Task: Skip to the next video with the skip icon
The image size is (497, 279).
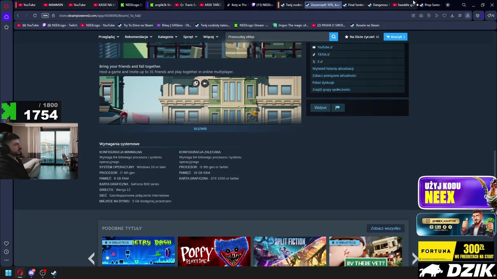Action: (x=205, y=83)
